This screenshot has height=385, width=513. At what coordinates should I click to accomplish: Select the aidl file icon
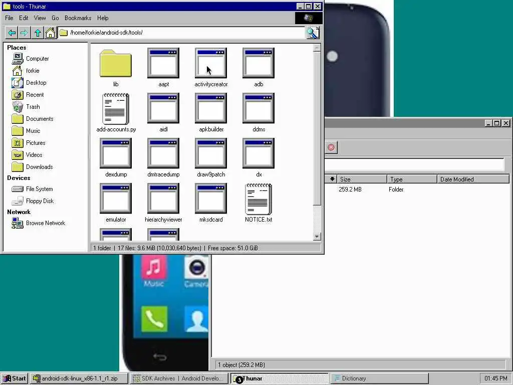[163, 108]
